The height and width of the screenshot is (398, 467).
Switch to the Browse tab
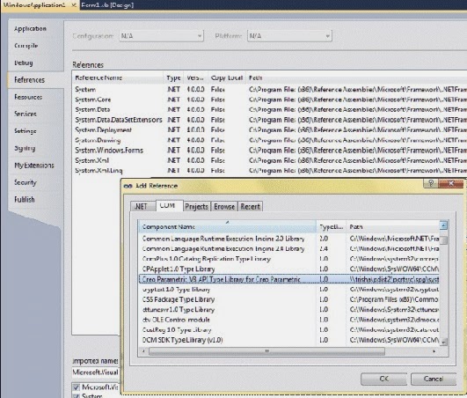[224, 207]
